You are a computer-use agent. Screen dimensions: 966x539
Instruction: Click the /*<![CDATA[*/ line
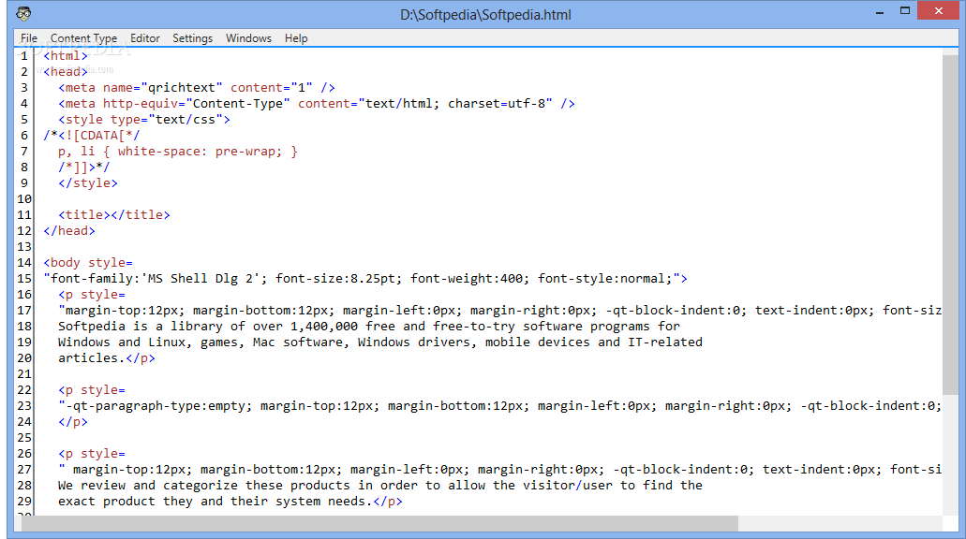click(92, 136)
